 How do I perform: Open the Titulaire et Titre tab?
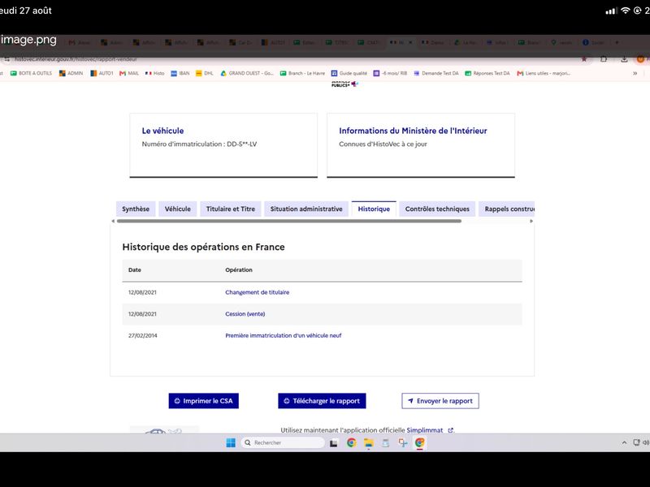[231, 209]
